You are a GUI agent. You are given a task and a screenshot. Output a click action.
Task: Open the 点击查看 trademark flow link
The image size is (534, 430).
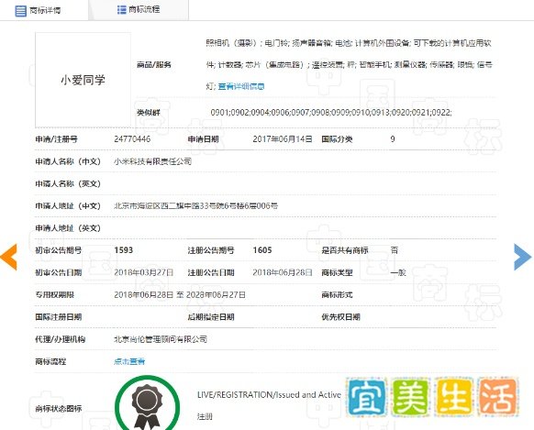(x=129, y=361)
